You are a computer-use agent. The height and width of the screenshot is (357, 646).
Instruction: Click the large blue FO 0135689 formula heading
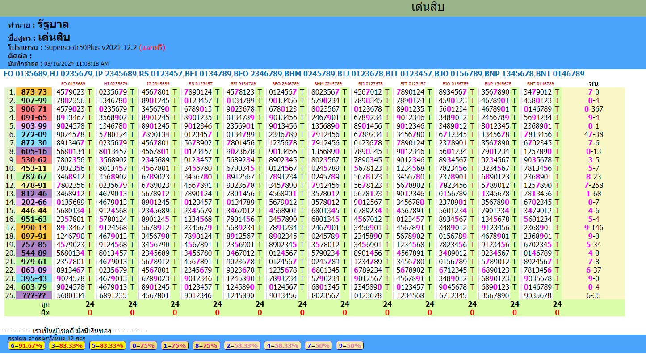[x=25, y=74]
